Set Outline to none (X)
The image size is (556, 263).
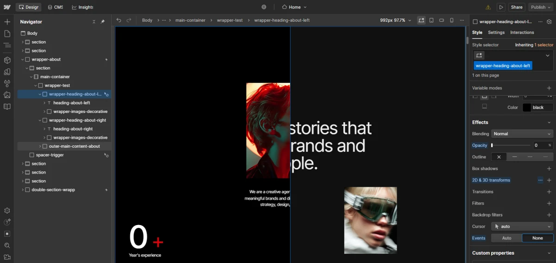point(499,157)
